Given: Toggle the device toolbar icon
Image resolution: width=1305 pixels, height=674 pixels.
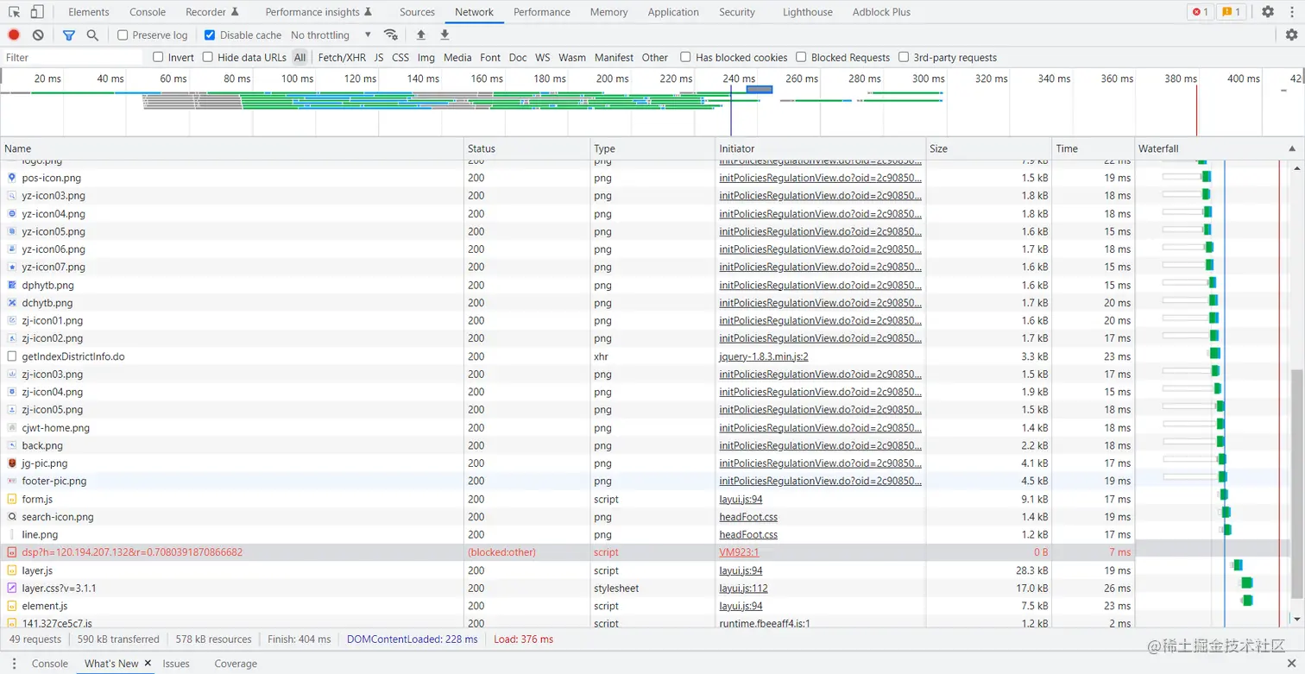Looking at the screenshot, I should coord(37,12).
